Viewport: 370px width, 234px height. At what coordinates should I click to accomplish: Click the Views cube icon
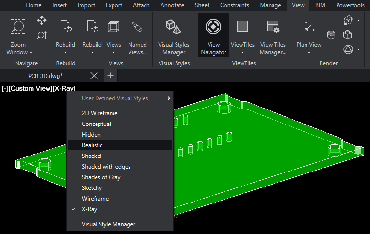coord(113,27)
